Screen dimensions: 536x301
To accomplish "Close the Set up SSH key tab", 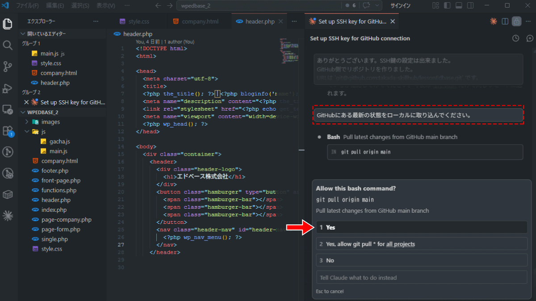I will pos(392,21).
